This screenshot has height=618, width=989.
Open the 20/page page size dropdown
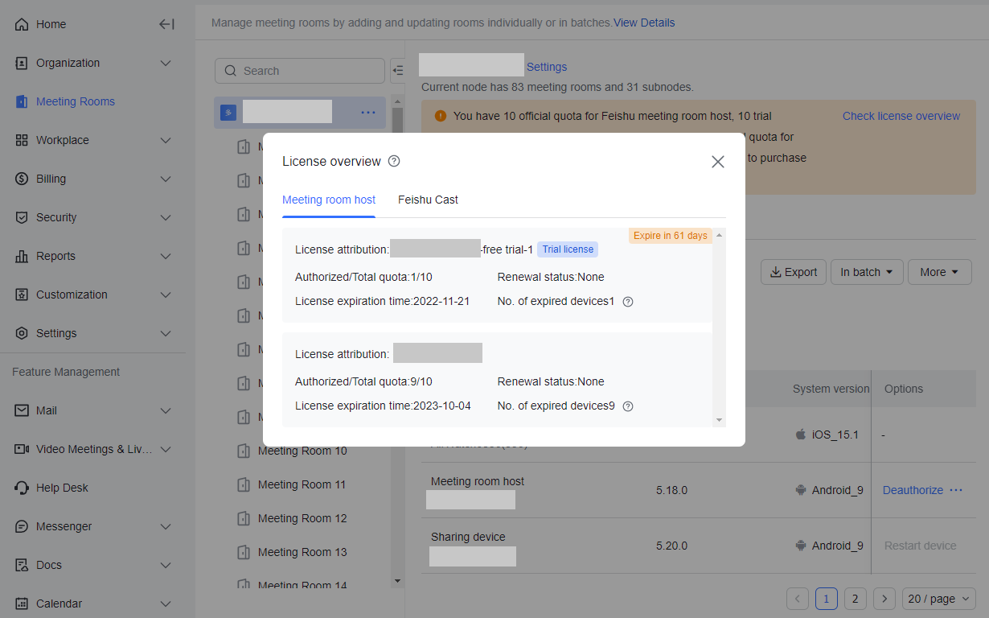tap(938, 599)
